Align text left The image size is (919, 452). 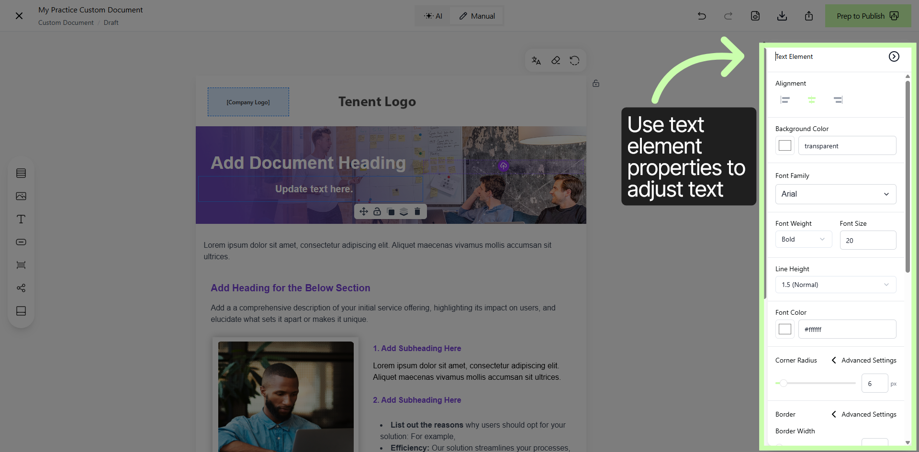tap(785, 99)
